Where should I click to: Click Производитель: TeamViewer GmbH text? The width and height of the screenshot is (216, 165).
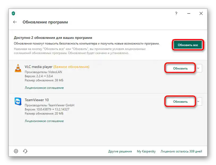tap(49, 105)
